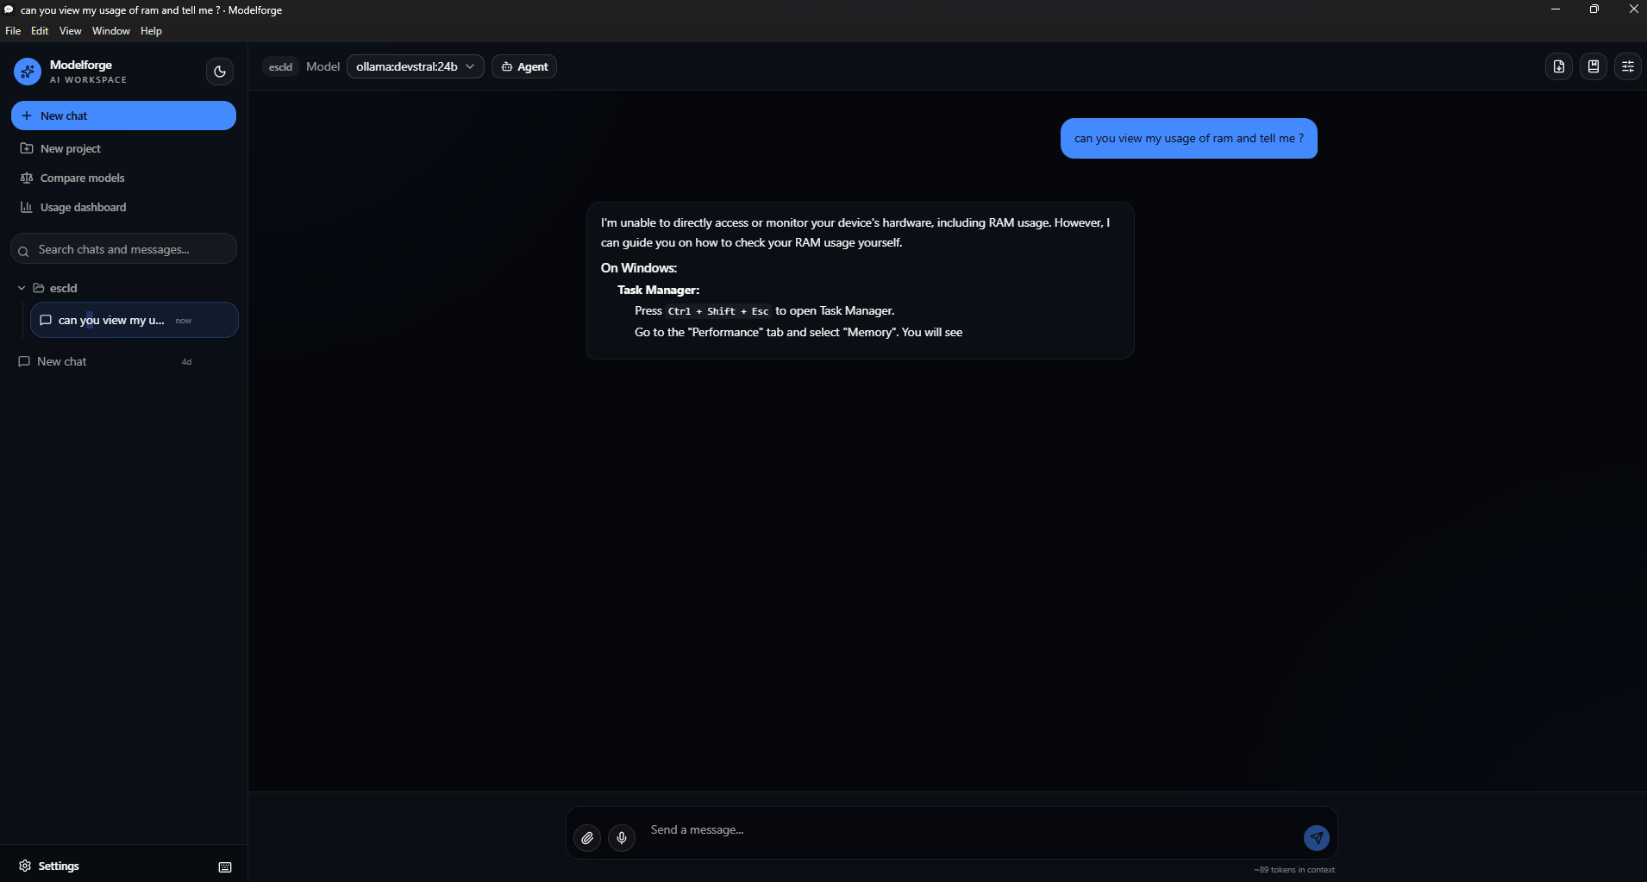
Task: Click the send message arrow button
Action: [x=1317, y=837]
